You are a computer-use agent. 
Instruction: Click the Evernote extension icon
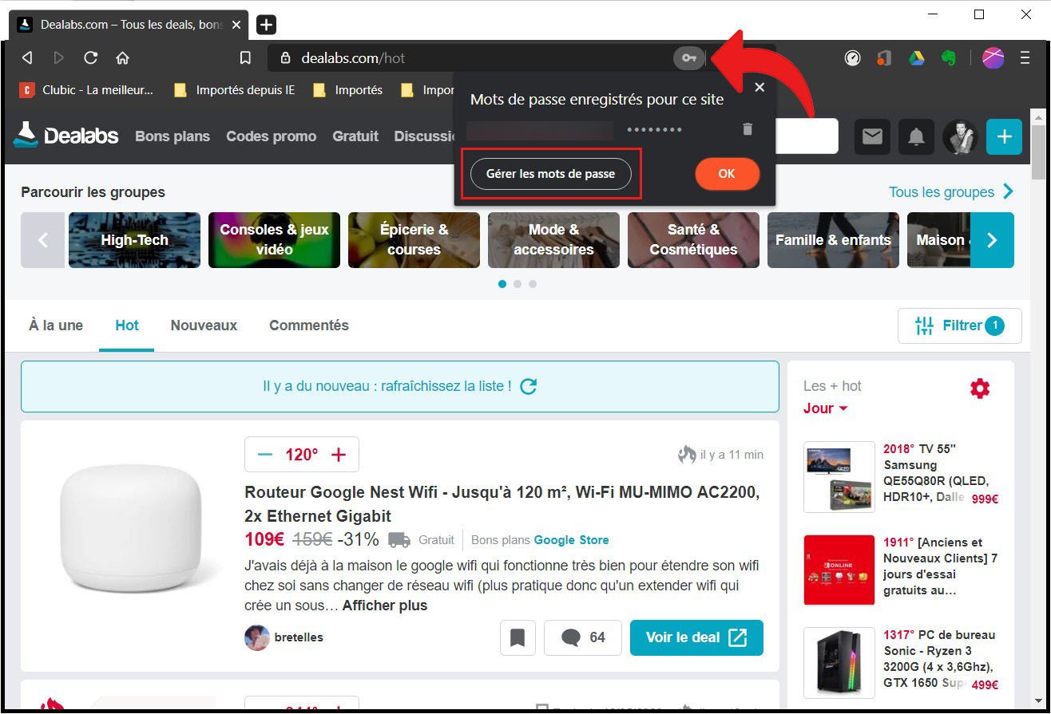pos(949,57)
